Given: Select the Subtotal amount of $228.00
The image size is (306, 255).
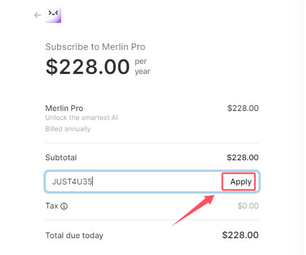Looking at the screenshot, I should pos(243,157).
